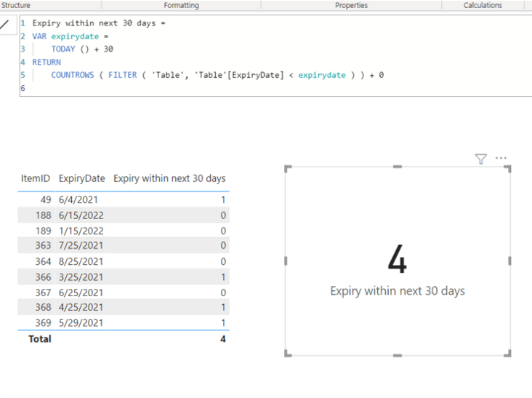Click the card's left-middle resize handle
The width and height of the screenshot is (532, 398).
[x=286, y=260]
